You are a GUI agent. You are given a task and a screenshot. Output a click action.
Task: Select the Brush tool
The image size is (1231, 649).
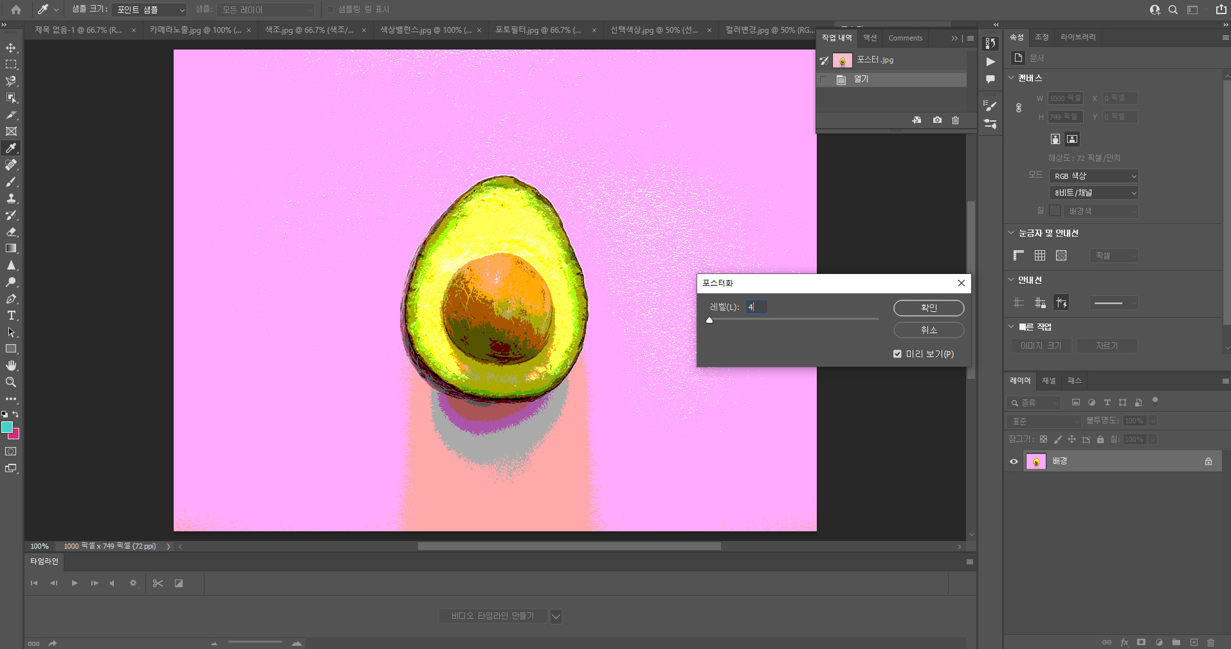[11, 182]
